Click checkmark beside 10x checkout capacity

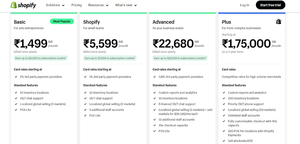point(155,125)
